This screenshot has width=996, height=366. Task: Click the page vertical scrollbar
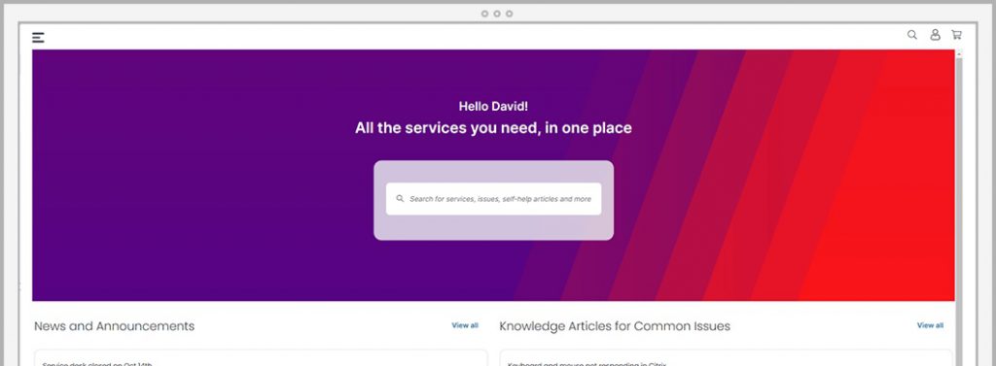tap(959, 208)
